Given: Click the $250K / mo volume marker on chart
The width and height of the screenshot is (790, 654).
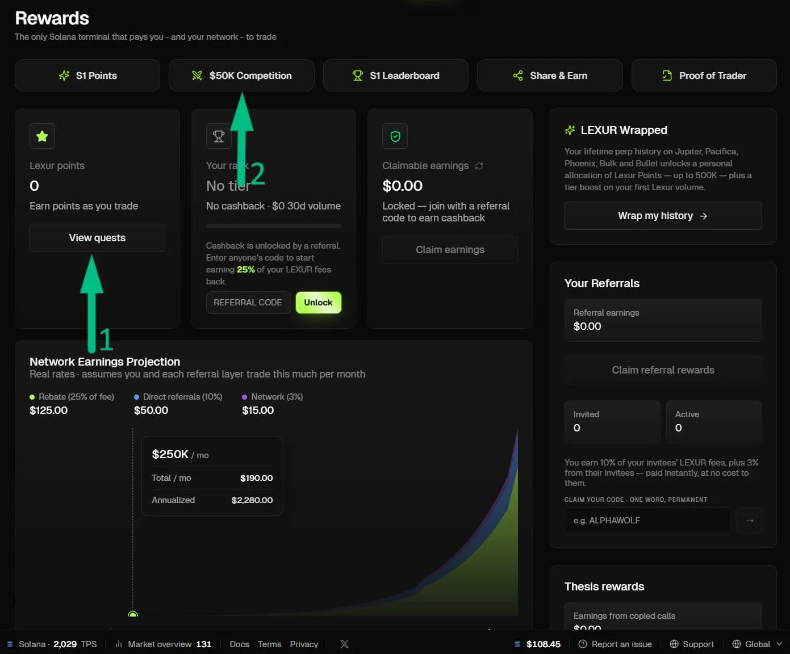Looking at the screenshot, I should click(x=133, y=614).
